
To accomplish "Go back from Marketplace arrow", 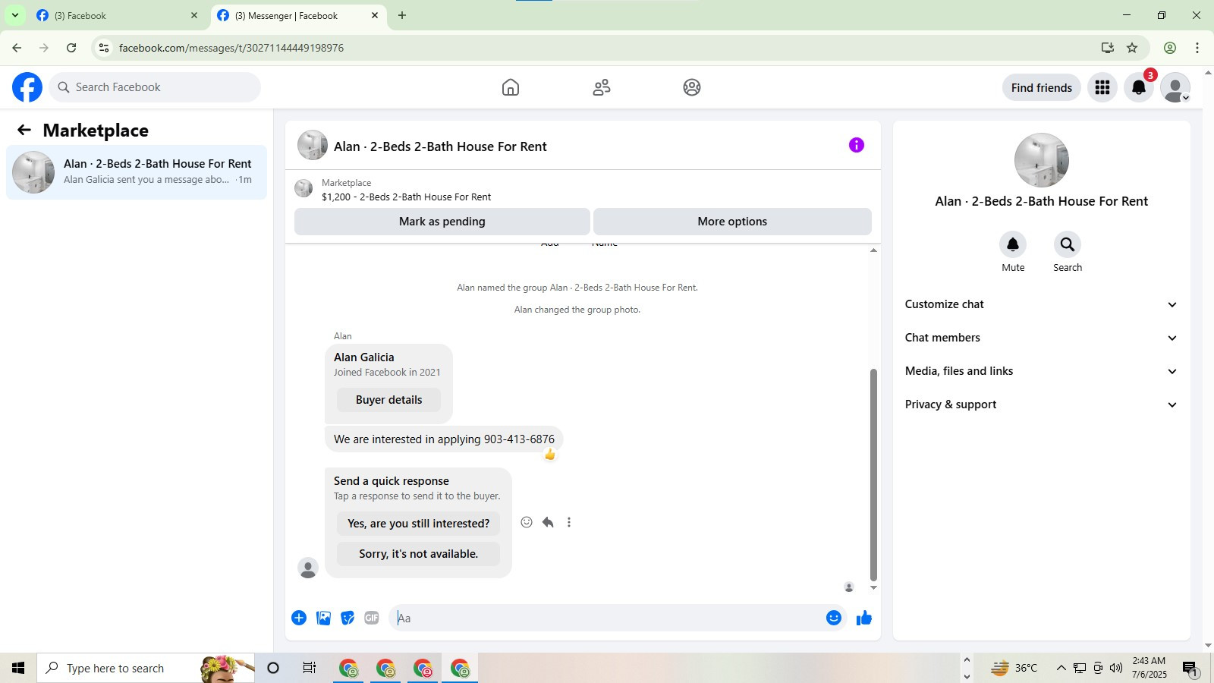I will (24, 130).
